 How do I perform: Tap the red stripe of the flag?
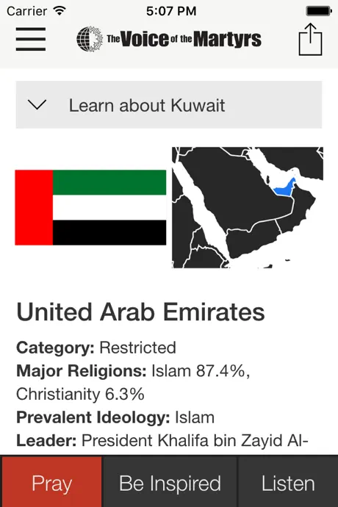point(34,207)
